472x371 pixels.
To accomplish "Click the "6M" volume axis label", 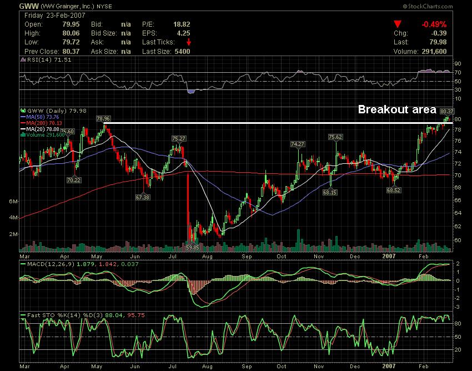I will (x=13, y=201).
